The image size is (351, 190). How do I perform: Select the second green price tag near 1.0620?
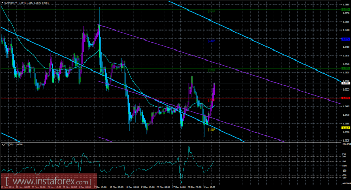346,69
